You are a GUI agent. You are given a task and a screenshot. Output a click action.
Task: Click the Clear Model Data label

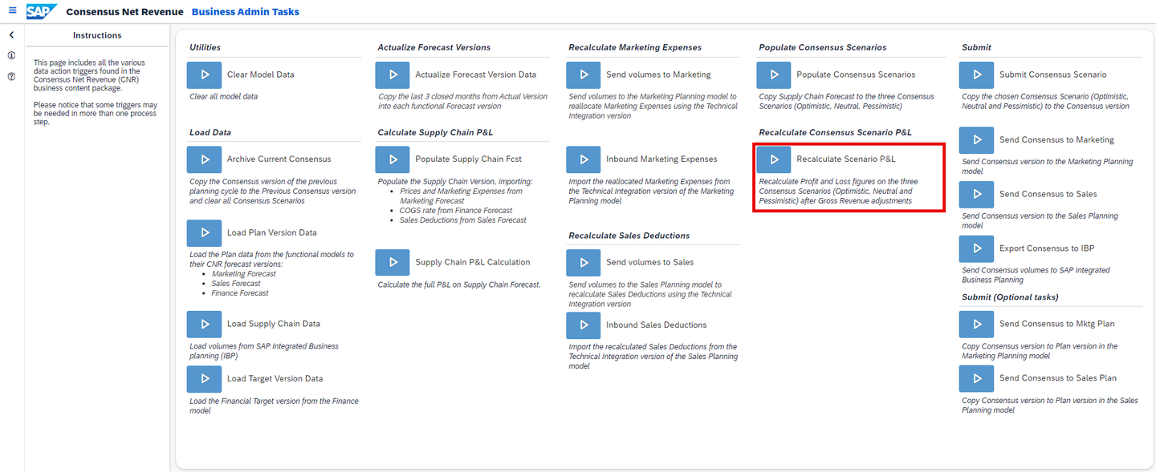coord(261,75)
